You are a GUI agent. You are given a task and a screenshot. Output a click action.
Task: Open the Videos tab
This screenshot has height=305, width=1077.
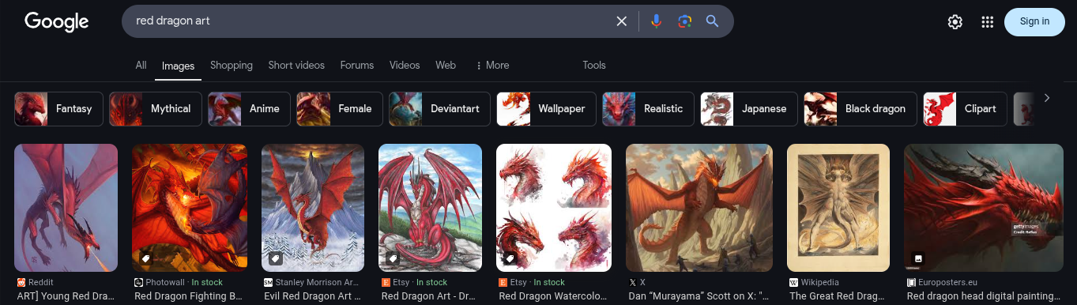(405, 65)
